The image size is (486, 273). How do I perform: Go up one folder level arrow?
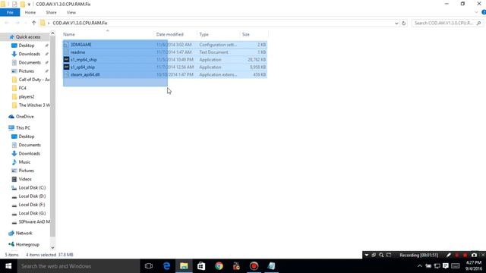tap(33, 23)
